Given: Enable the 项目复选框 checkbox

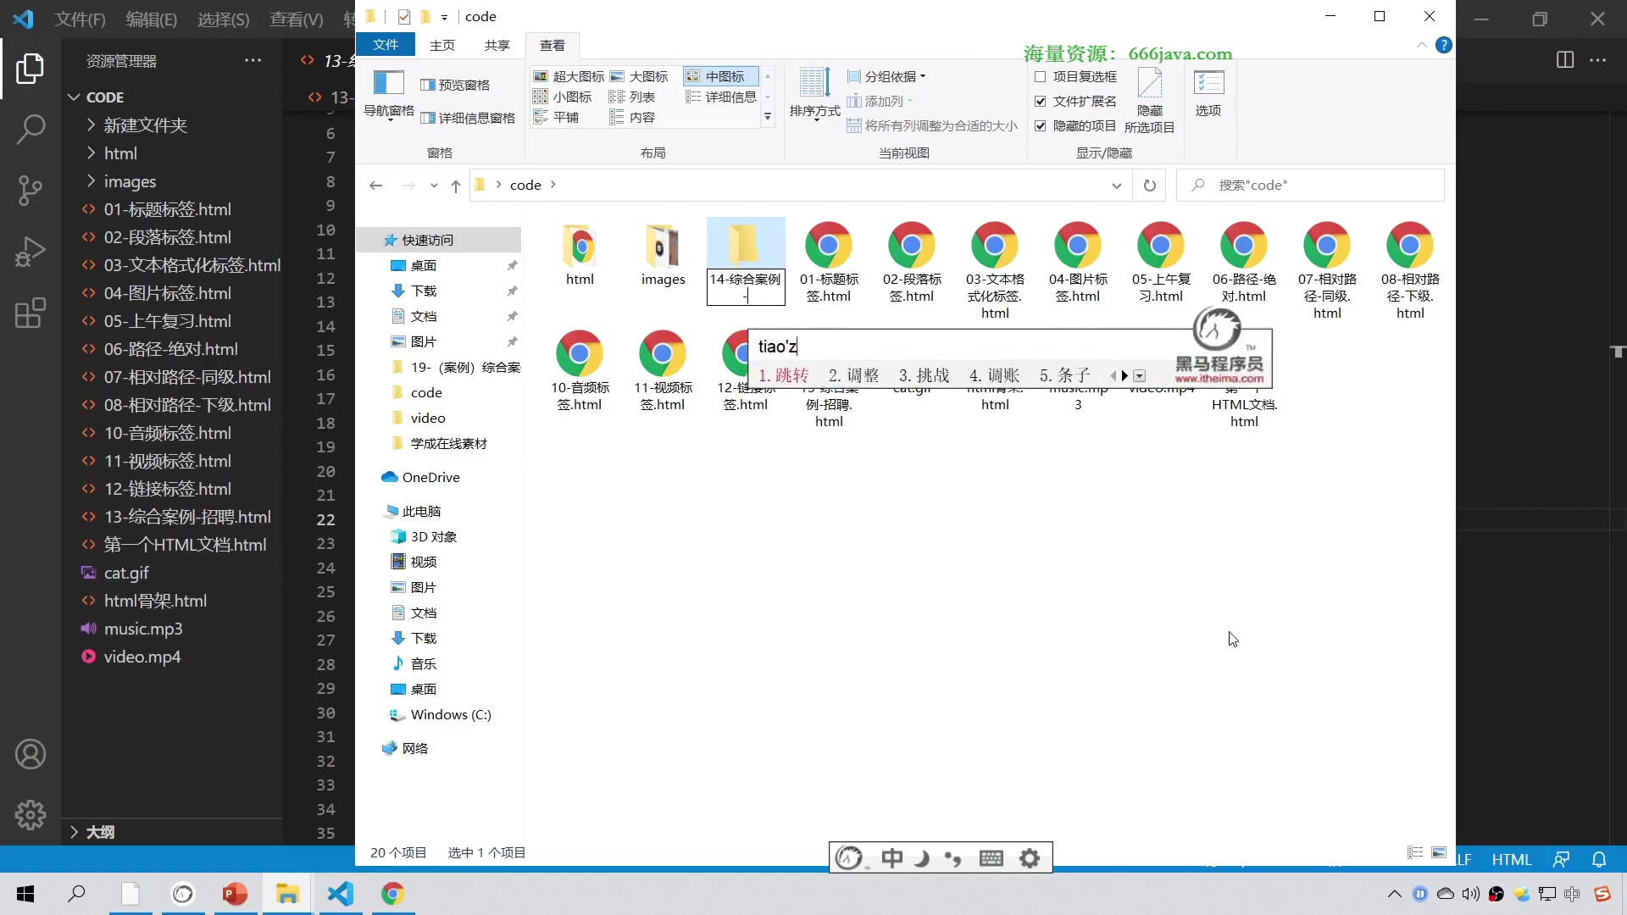Looking at the screenshot, I should coord(1041,76).
